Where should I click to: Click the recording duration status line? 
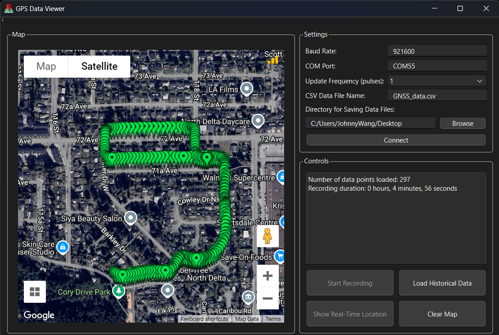click(x=383, y=188)
